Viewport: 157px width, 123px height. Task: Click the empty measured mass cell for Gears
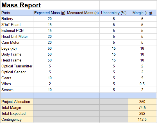tap(83, 78)
